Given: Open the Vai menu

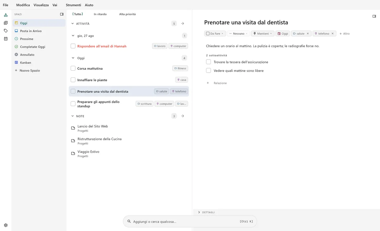Looking at the screenshot, I should [x=55, y=5].
